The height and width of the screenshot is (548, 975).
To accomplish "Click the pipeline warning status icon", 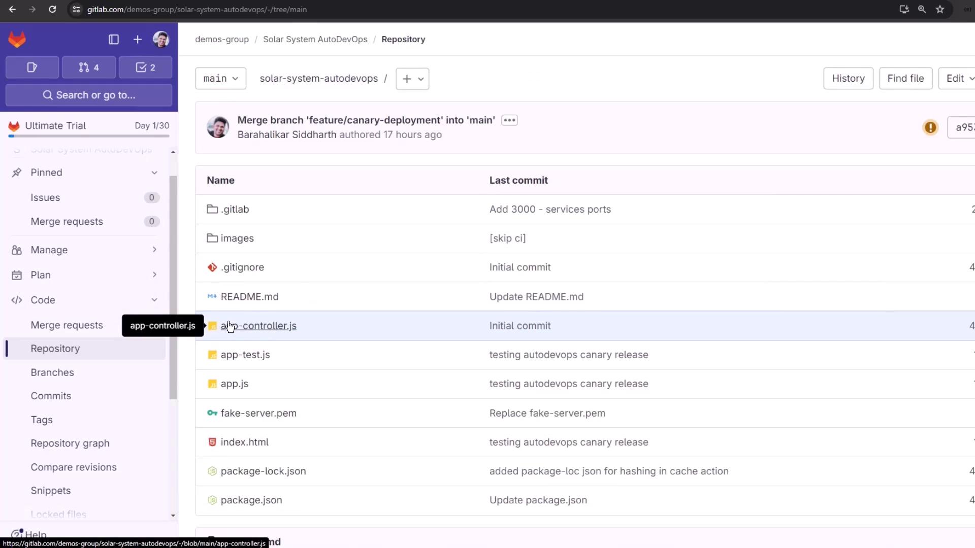I will (x=930, y=127).
